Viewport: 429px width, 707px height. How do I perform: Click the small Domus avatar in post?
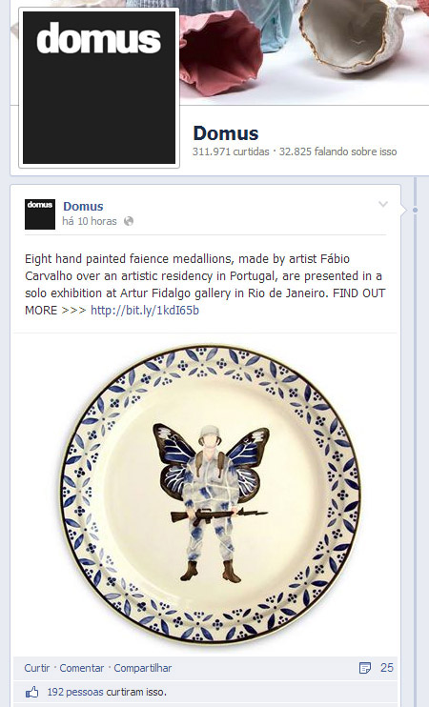click(x=40, y=214)
